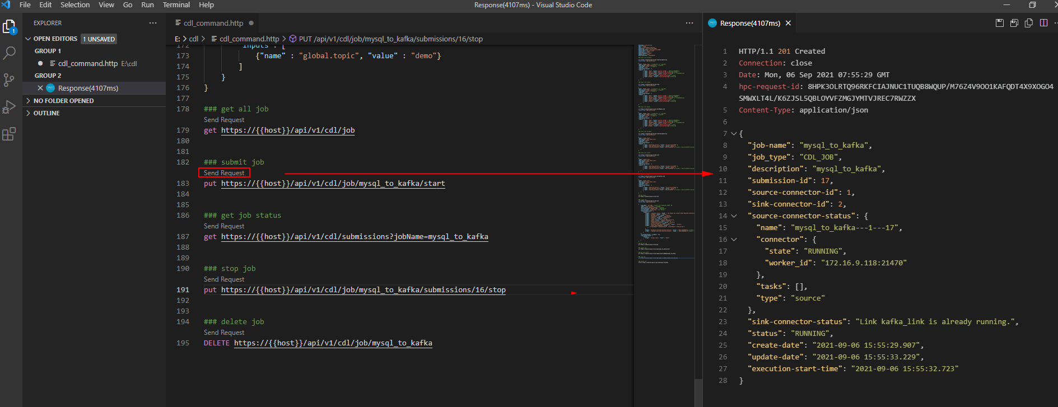Image resolution: width=1058 pixels, height=407 pixels.
Task: Expand the Outline section
Action: 28,113
